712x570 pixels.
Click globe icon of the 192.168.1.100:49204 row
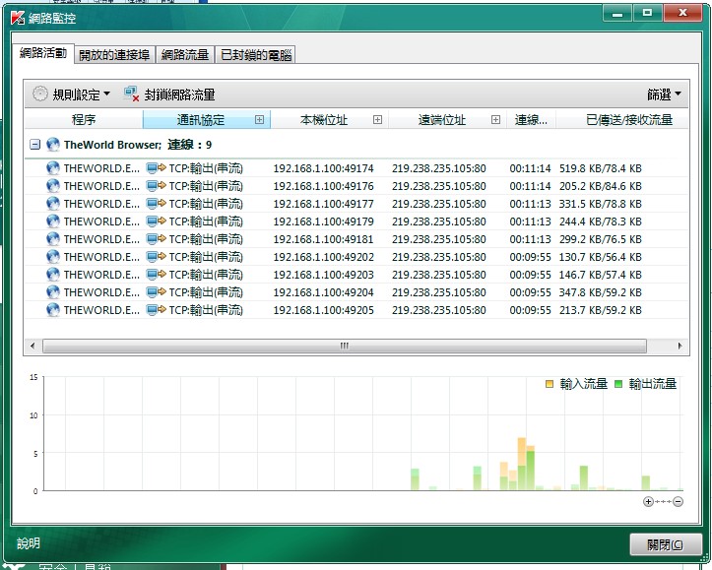click(x=53, y=292)
